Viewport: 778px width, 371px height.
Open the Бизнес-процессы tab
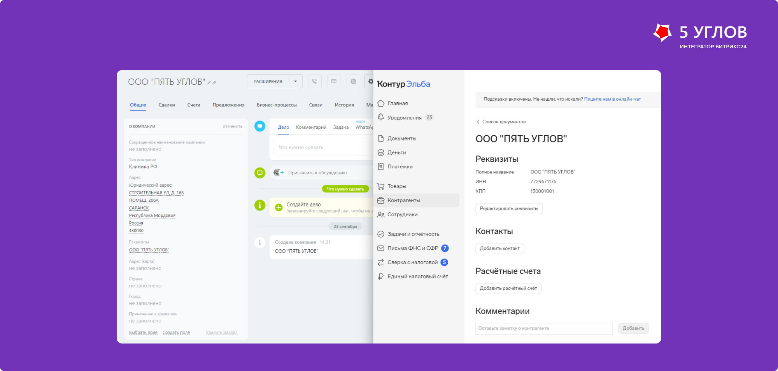point(277,105)
